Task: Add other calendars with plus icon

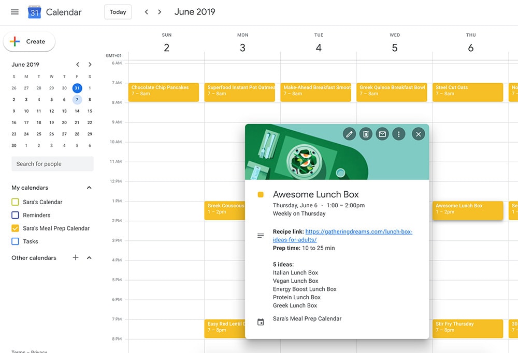Action: coord(76,257)
